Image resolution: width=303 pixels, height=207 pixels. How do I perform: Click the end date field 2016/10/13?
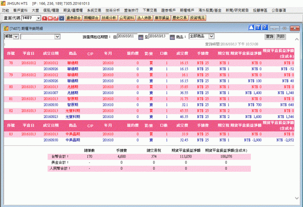coord(159,37)
